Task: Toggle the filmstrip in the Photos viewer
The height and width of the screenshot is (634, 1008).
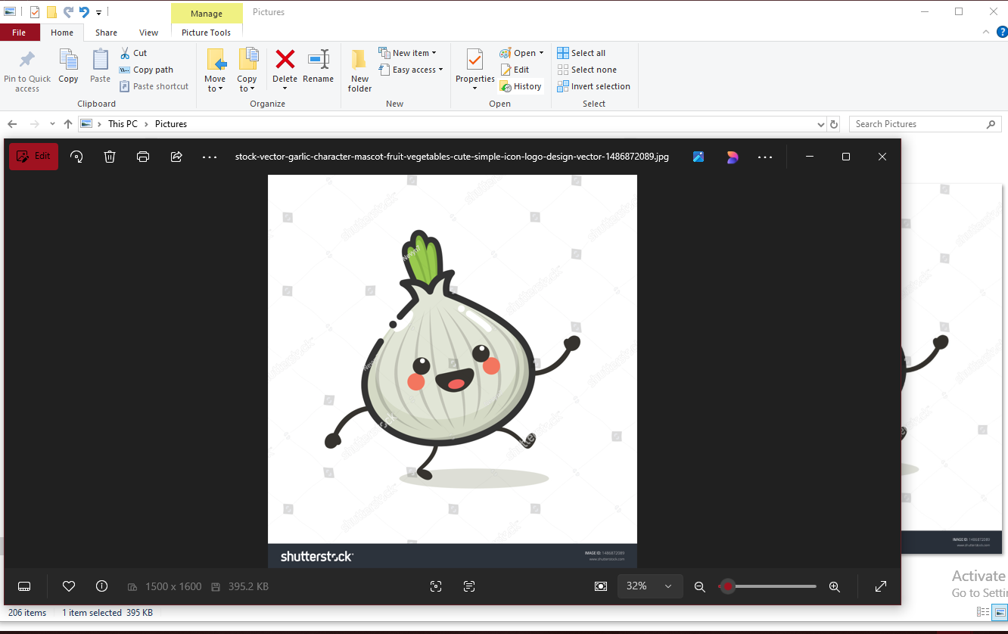Action: [23, 586]
